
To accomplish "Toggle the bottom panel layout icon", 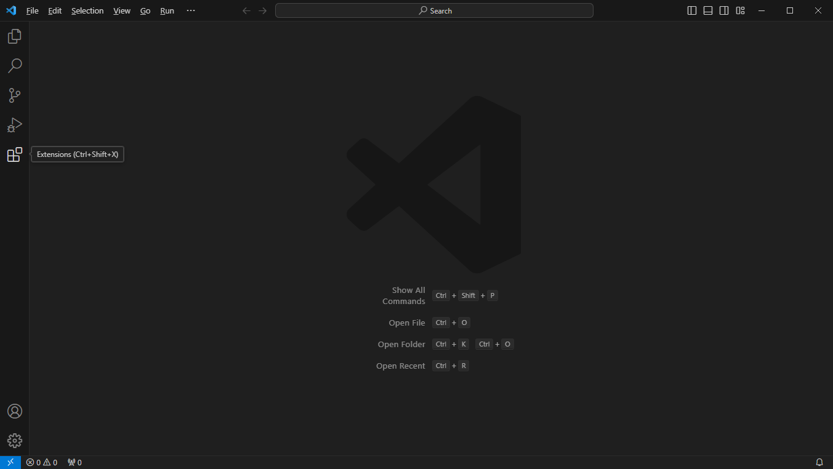I will click(708, 10).
